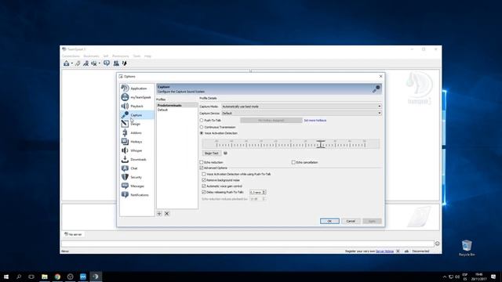Click the Toggle Away toolbar icon
502x282 pixels.
pyautogui.click(x=85, y=63)
